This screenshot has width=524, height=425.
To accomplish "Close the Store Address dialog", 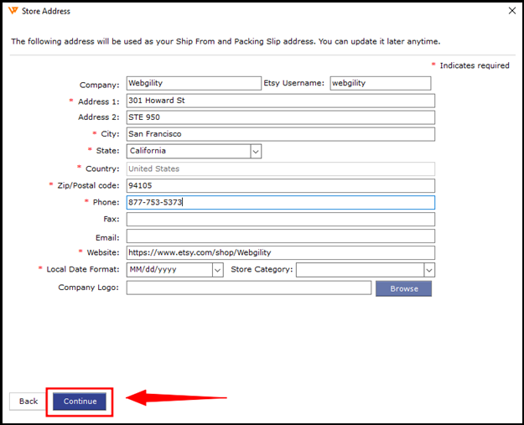I will click(511, 11).
